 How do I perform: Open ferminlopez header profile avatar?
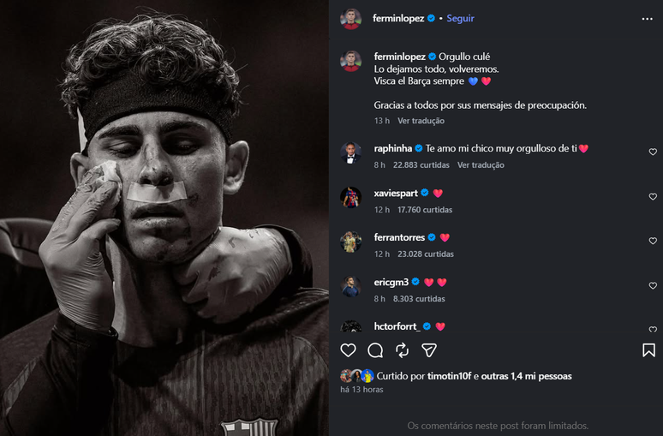click(351, 18)
